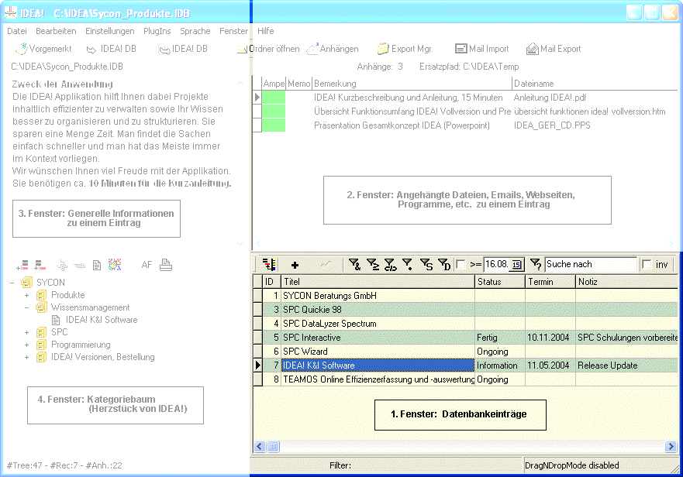
Task: Open the Einstellungen menu
Action: [x=110, y=31]
